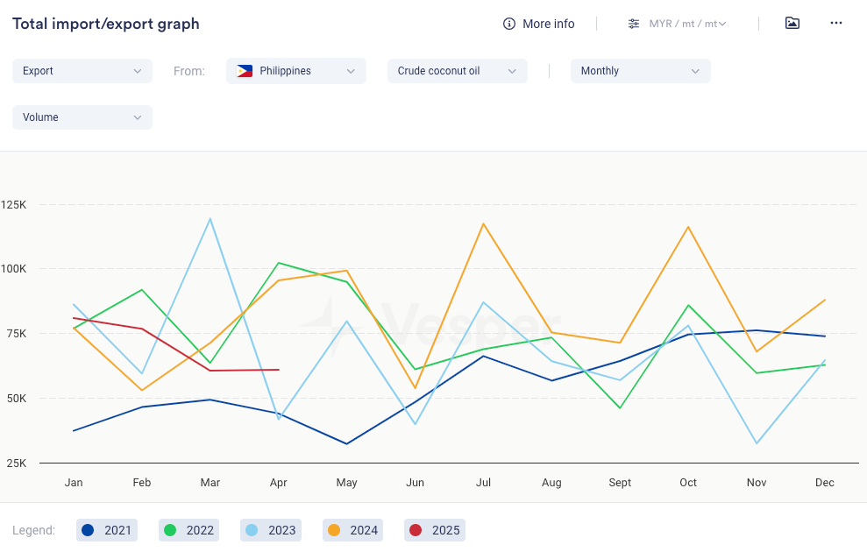Toggle the 2021 series in legend

(x=107, y=530)
